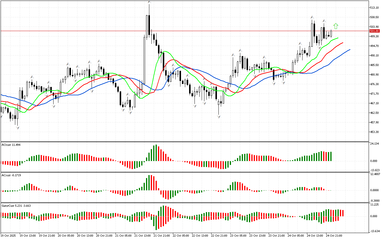Click the tallest green AOcust histogram bar
This screenshot has width=383, height=239.
pos(156,153)
